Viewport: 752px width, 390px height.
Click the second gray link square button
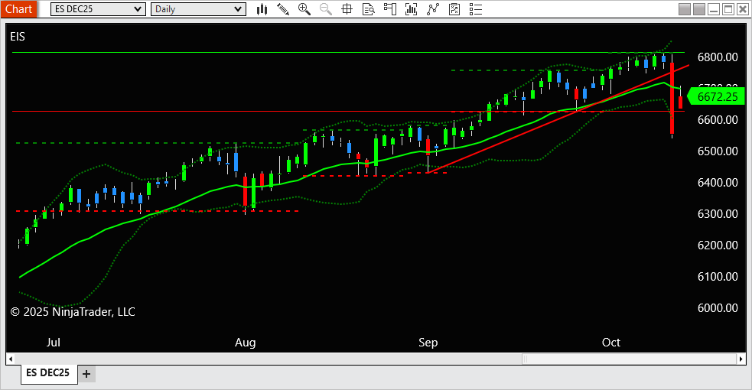click(x=699, y=9)
